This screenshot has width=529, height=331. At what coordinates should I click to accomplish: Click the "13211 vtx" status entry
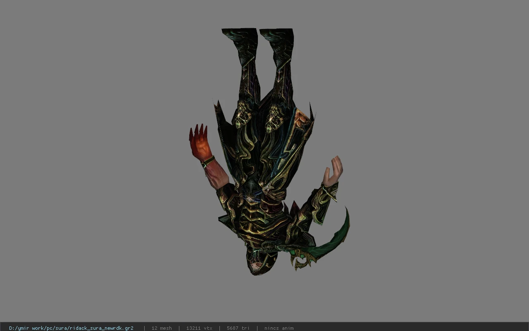[x=199, y=328]
